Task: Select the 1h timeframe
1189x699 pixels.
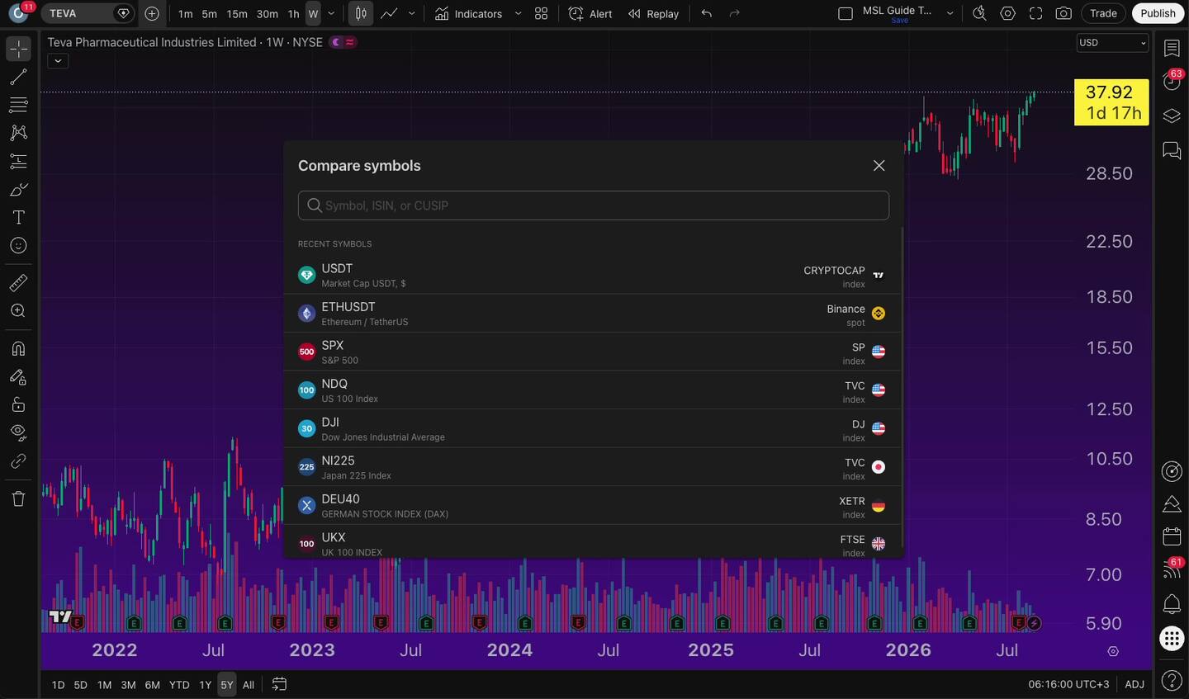Action: point(293,14)
